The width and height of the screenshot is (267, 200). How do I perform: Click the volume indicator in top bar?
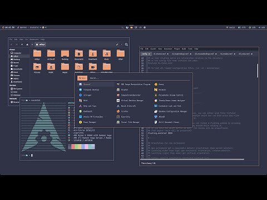point(262,27)
